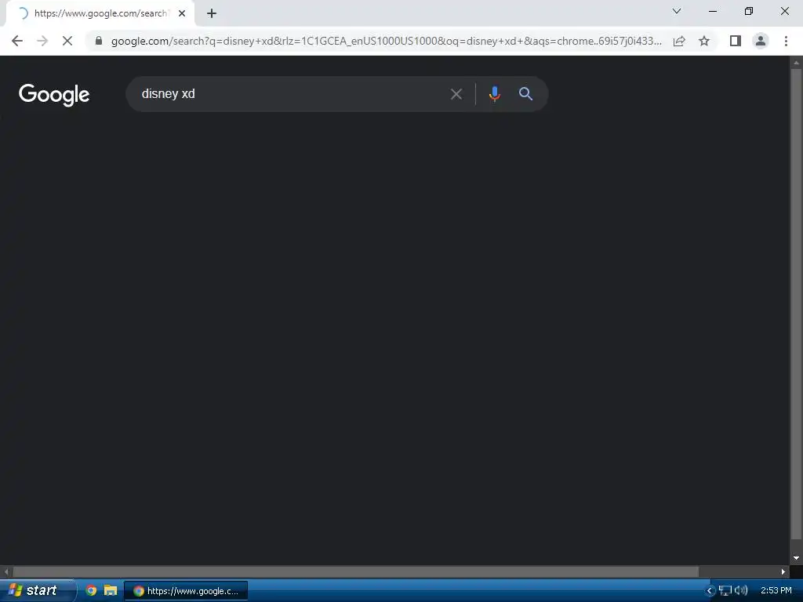Clear the search box text
The image size is (803, 602).
coord(456,94)
